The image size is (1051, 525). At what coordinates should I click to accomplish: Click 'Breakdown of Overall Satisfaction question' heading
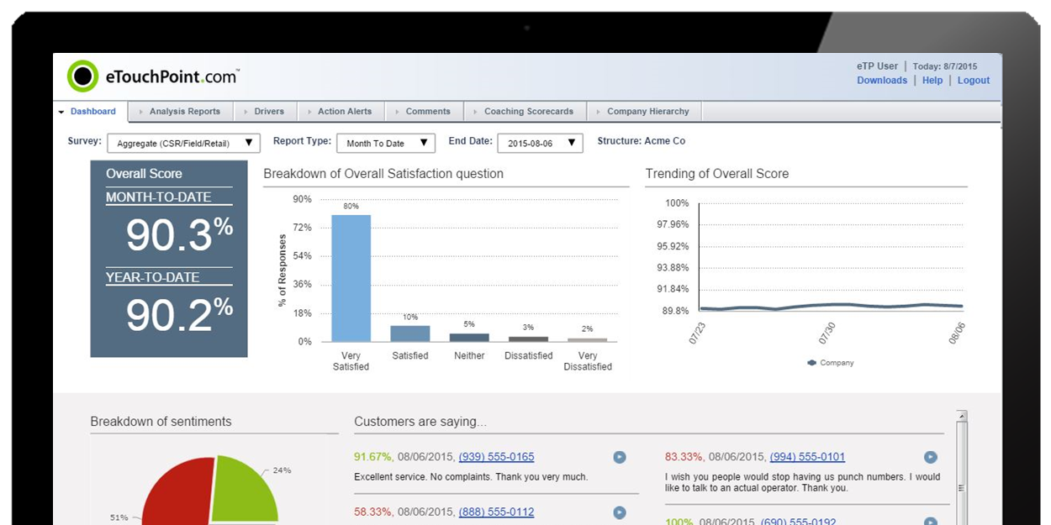[383, 174]
